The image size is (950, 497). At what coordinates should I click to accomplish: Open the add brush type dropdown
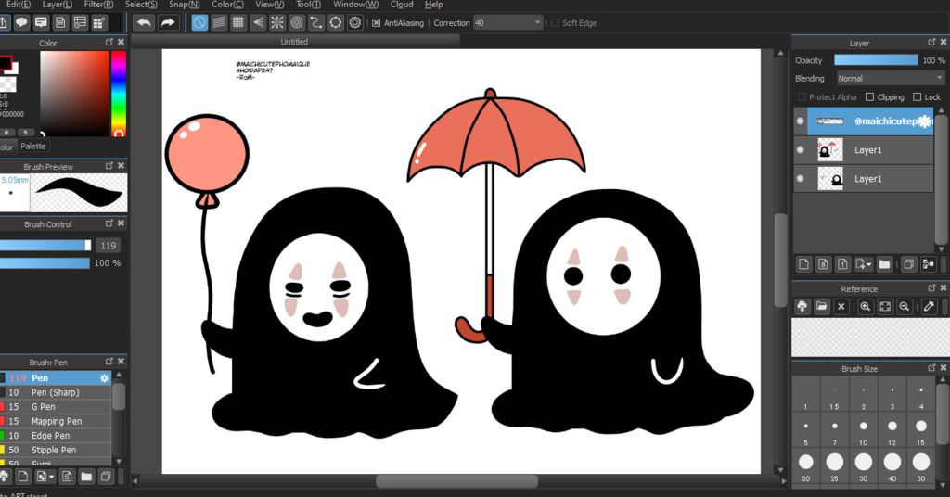point(45,477)
